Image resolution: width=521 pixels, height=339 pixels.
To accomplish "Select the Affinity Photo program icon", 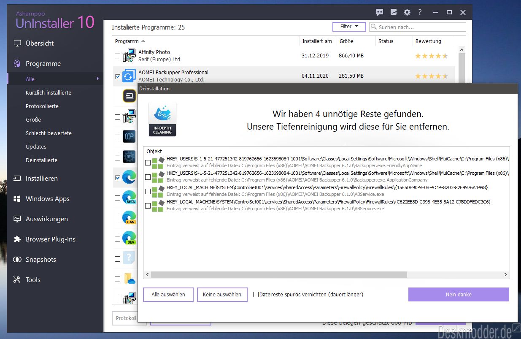I will coord(129,56).
